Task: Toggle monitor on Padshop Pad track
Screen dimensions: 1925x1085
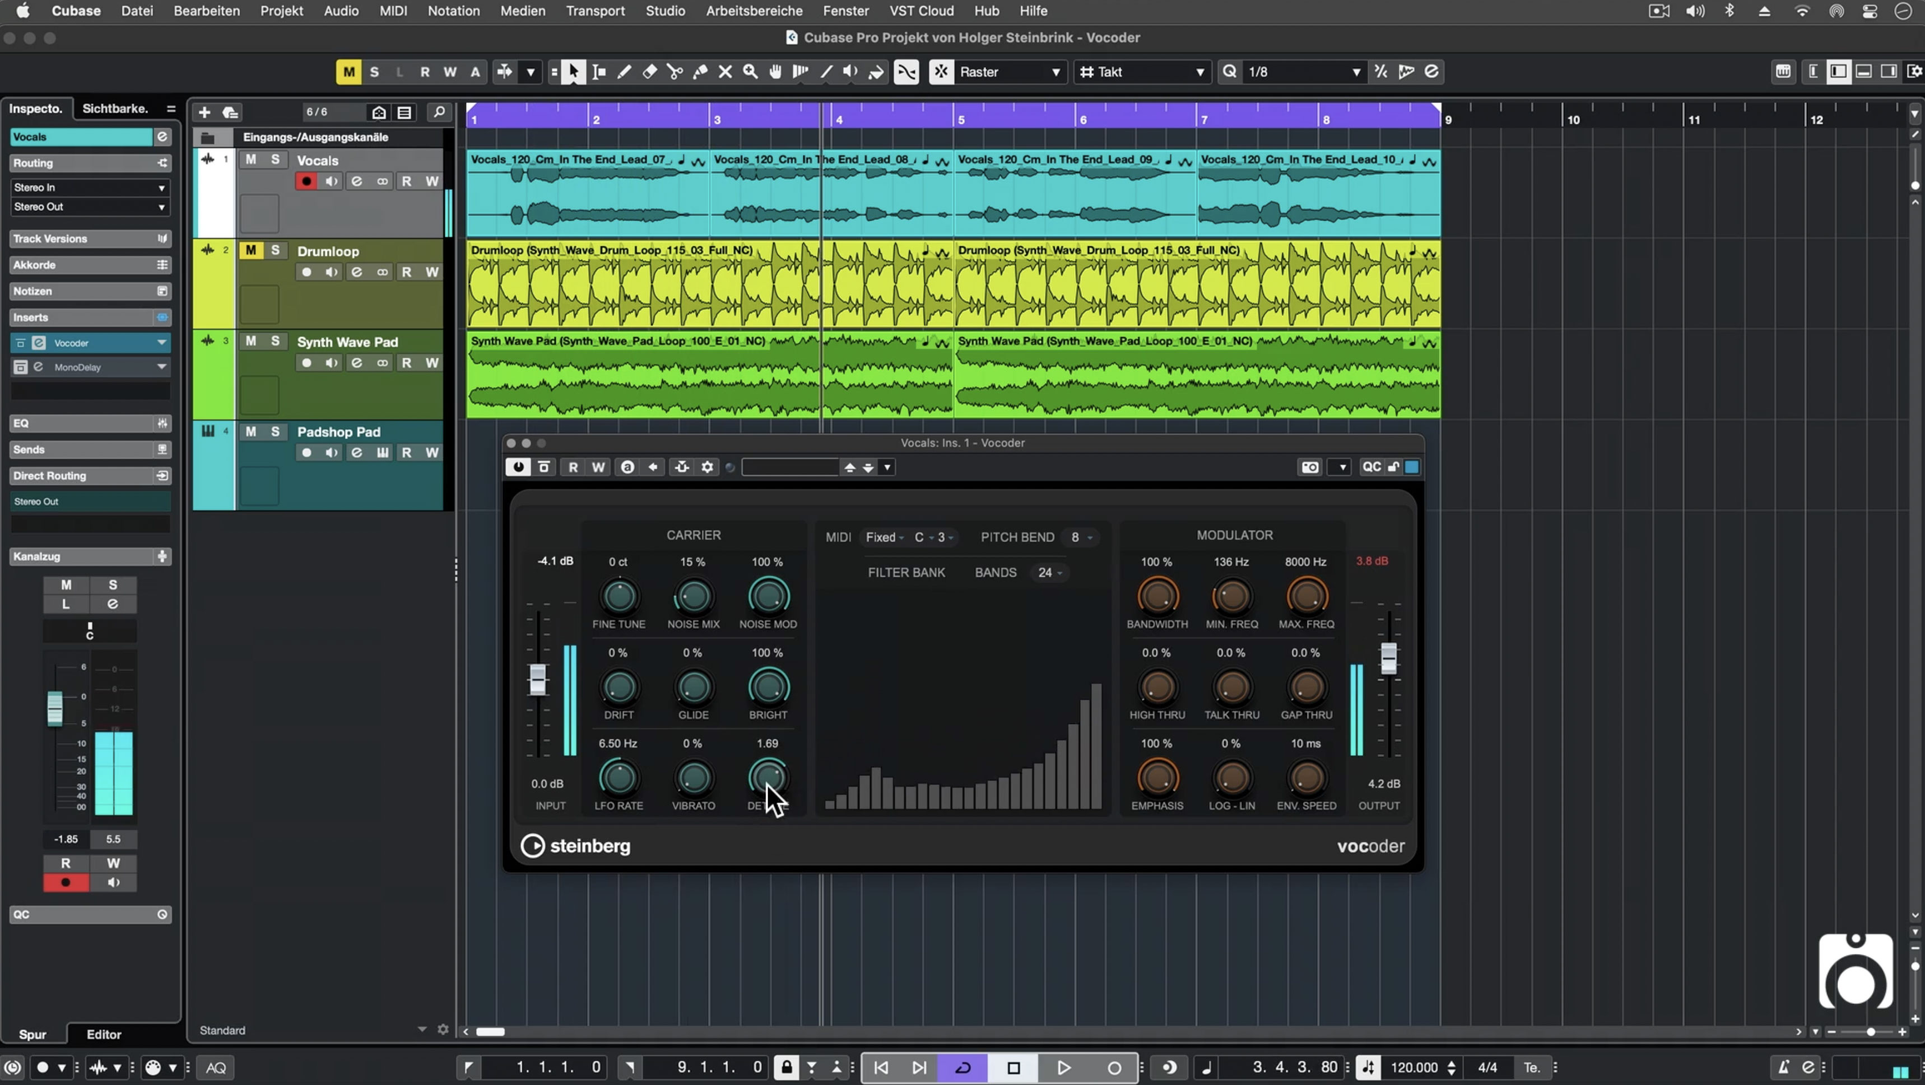Action: coord(331,452)
